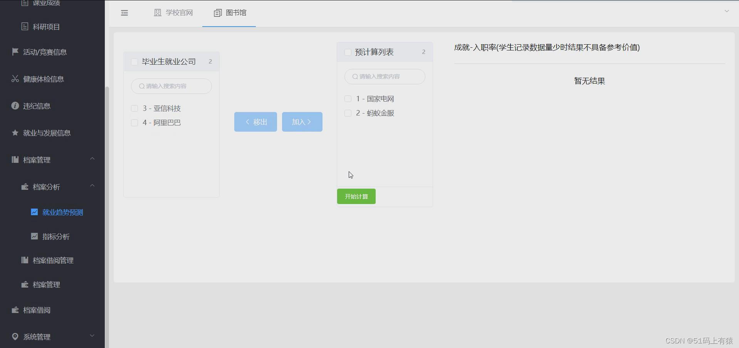Open 科研项目 via its document icon

(25, 27)
